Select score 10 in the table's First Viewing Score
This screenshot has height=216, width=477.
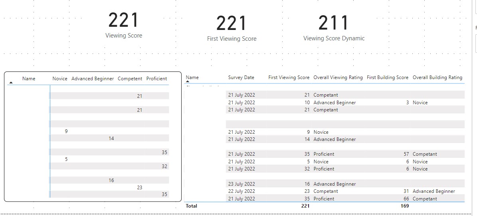307,103
